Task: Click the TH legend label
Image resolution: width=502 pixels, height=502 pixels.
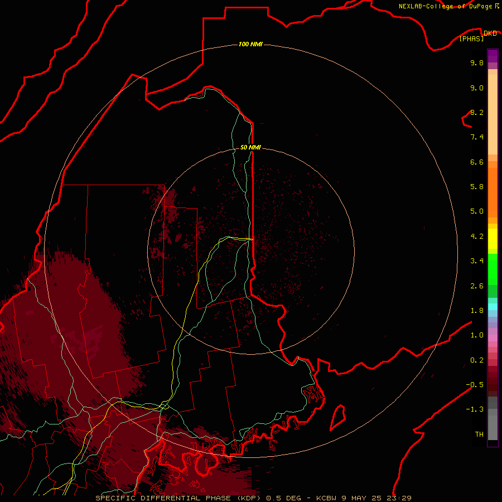Action: [x=479, y=435]
